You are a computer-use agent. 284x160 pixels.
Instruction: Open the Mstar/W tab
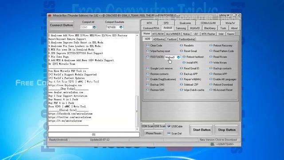[x=230, y=23]
